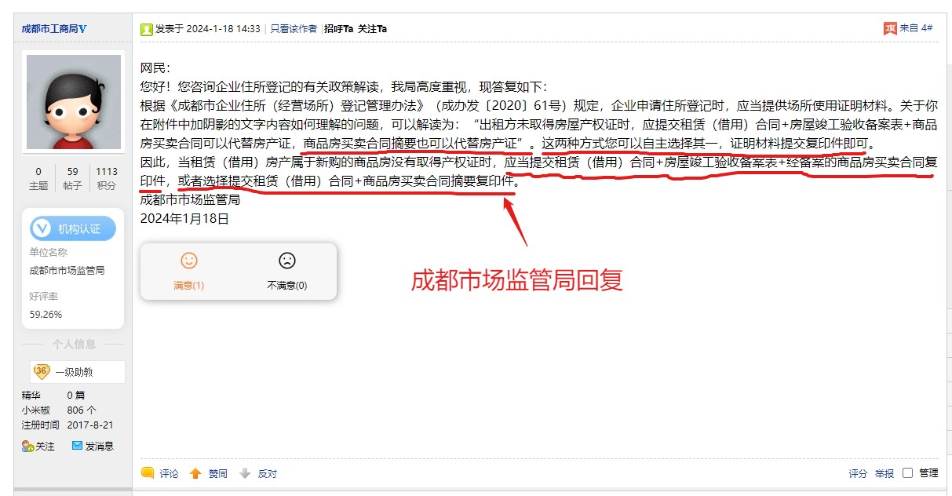Viewport: 952px width, 496px height.
Task: Click the level 36 rank medal icon
Action: tap(42, 371)
